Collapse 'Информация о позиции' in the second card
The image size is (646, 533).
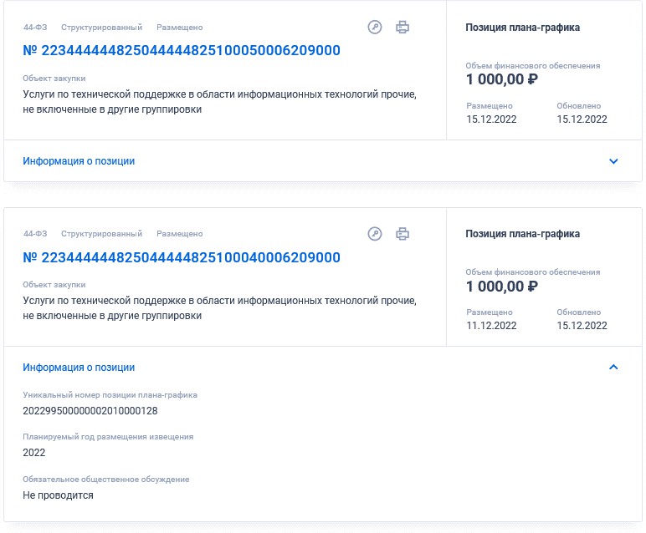pos(79,368)
